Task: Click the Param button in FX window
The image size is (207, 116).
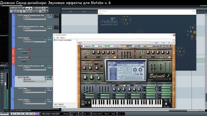Action: [157, 43]
